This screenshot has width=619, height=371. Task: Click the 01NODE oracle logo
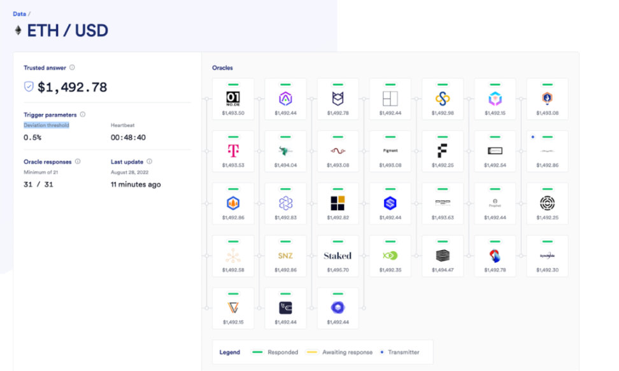[x=233, y=98]
